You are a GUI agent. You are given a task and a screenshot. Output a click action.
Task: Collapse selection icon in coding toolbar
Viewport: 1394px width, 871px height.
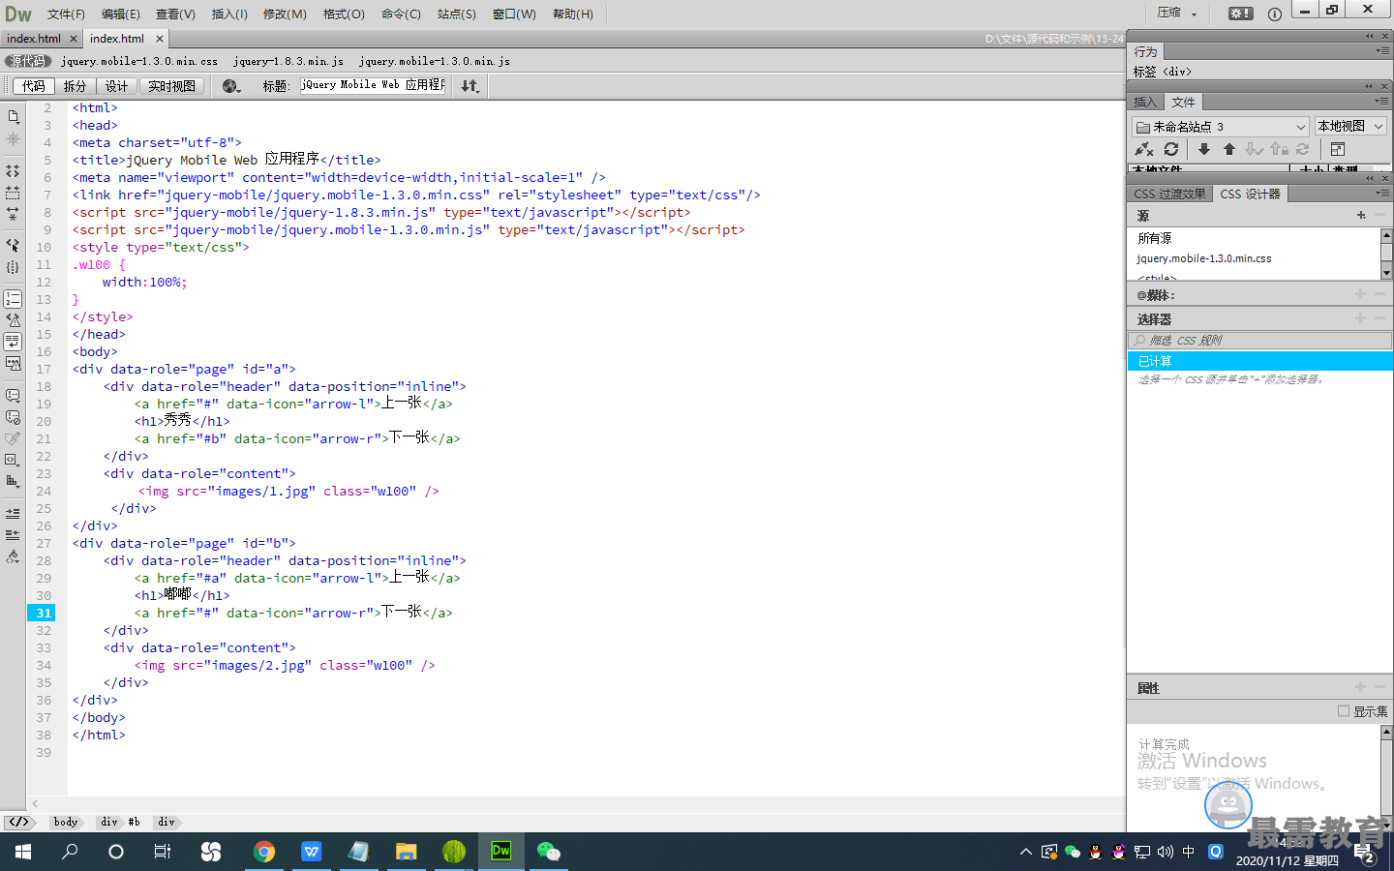point(13,193)
